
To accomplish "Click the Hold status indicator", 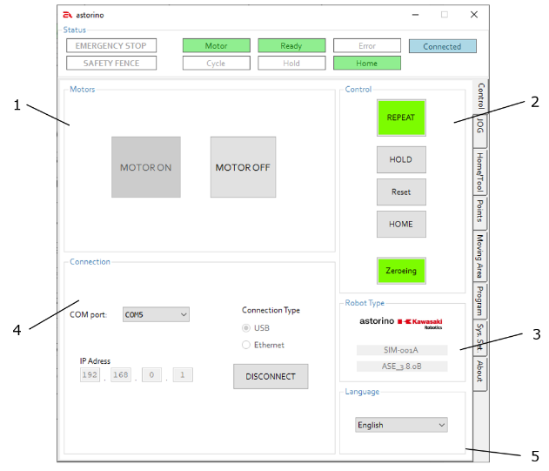I will click(291, 63).
